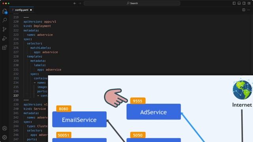This screenshot has height=142, width=253.
Task: Click the 9555 port label
Action: pos(138,101)
